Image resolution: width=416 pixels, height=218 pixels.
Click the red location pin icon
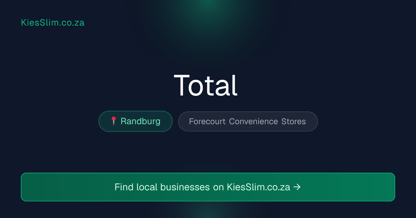click(x=113, y=121)
